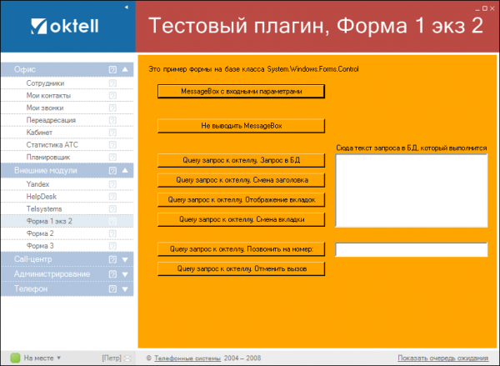
Task: Click the help icon beside Статистика АТС
Action: click(112, 144)
